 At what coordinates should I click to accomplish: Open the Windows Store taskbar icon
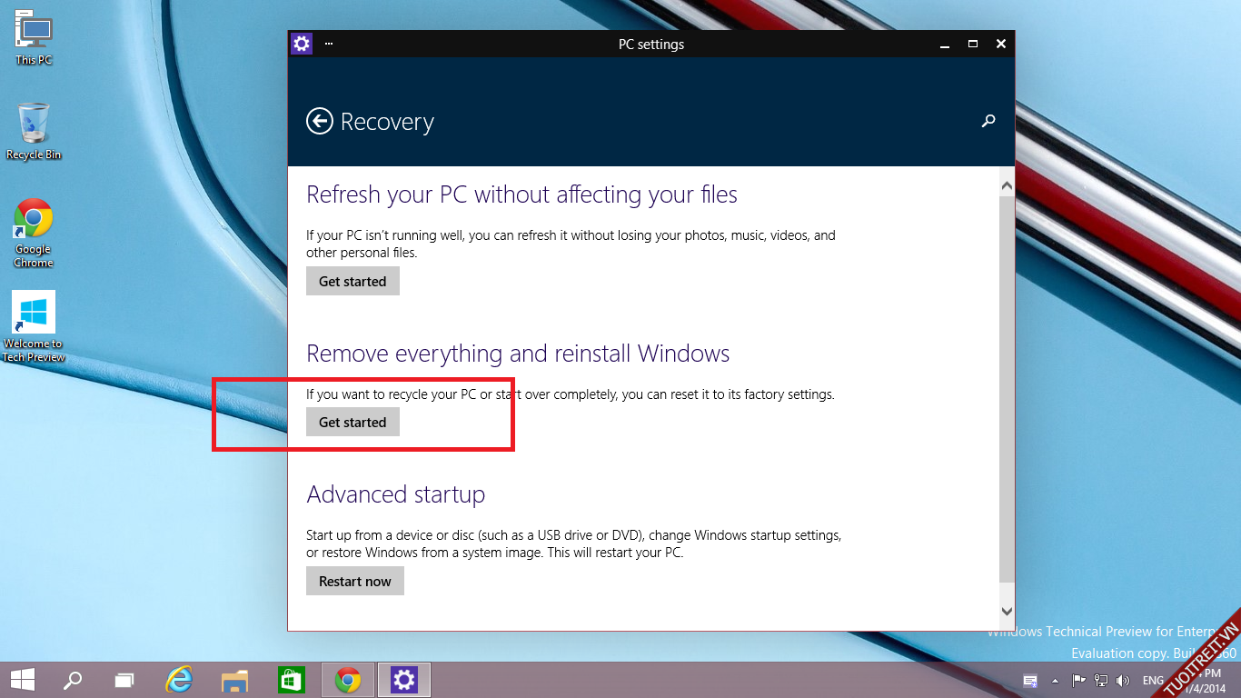(291, 680)
